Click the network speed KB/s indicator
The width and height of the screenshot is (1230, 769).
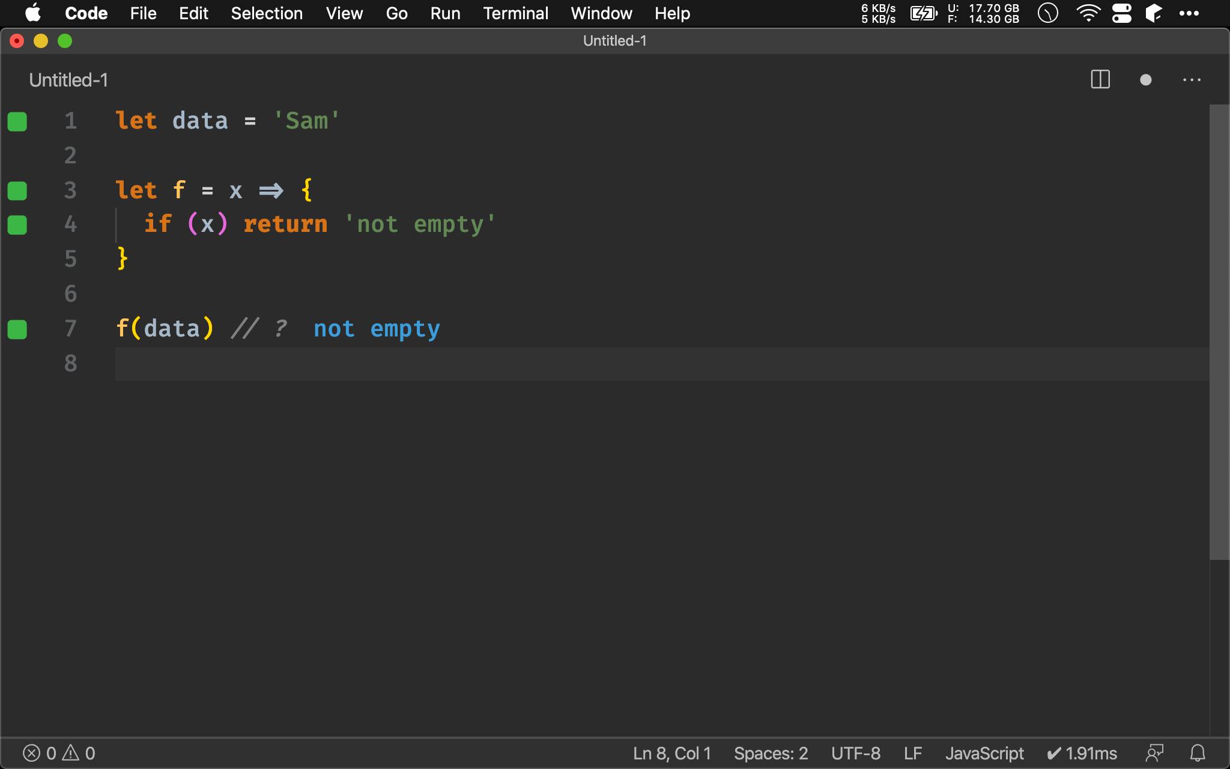click(x=879, y=13)
